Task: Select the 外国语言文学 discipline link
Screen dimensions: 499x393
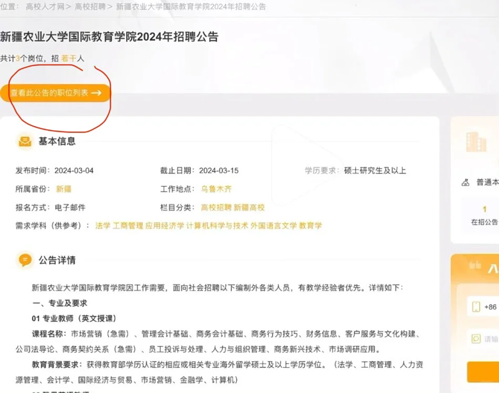Action: tap(273, 225)
